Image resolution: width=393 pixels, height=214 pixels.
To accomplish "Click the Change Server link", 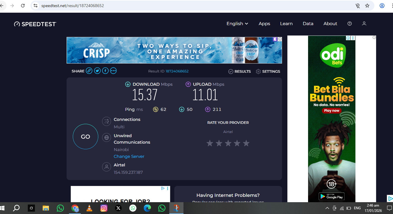I will [129, 156].
